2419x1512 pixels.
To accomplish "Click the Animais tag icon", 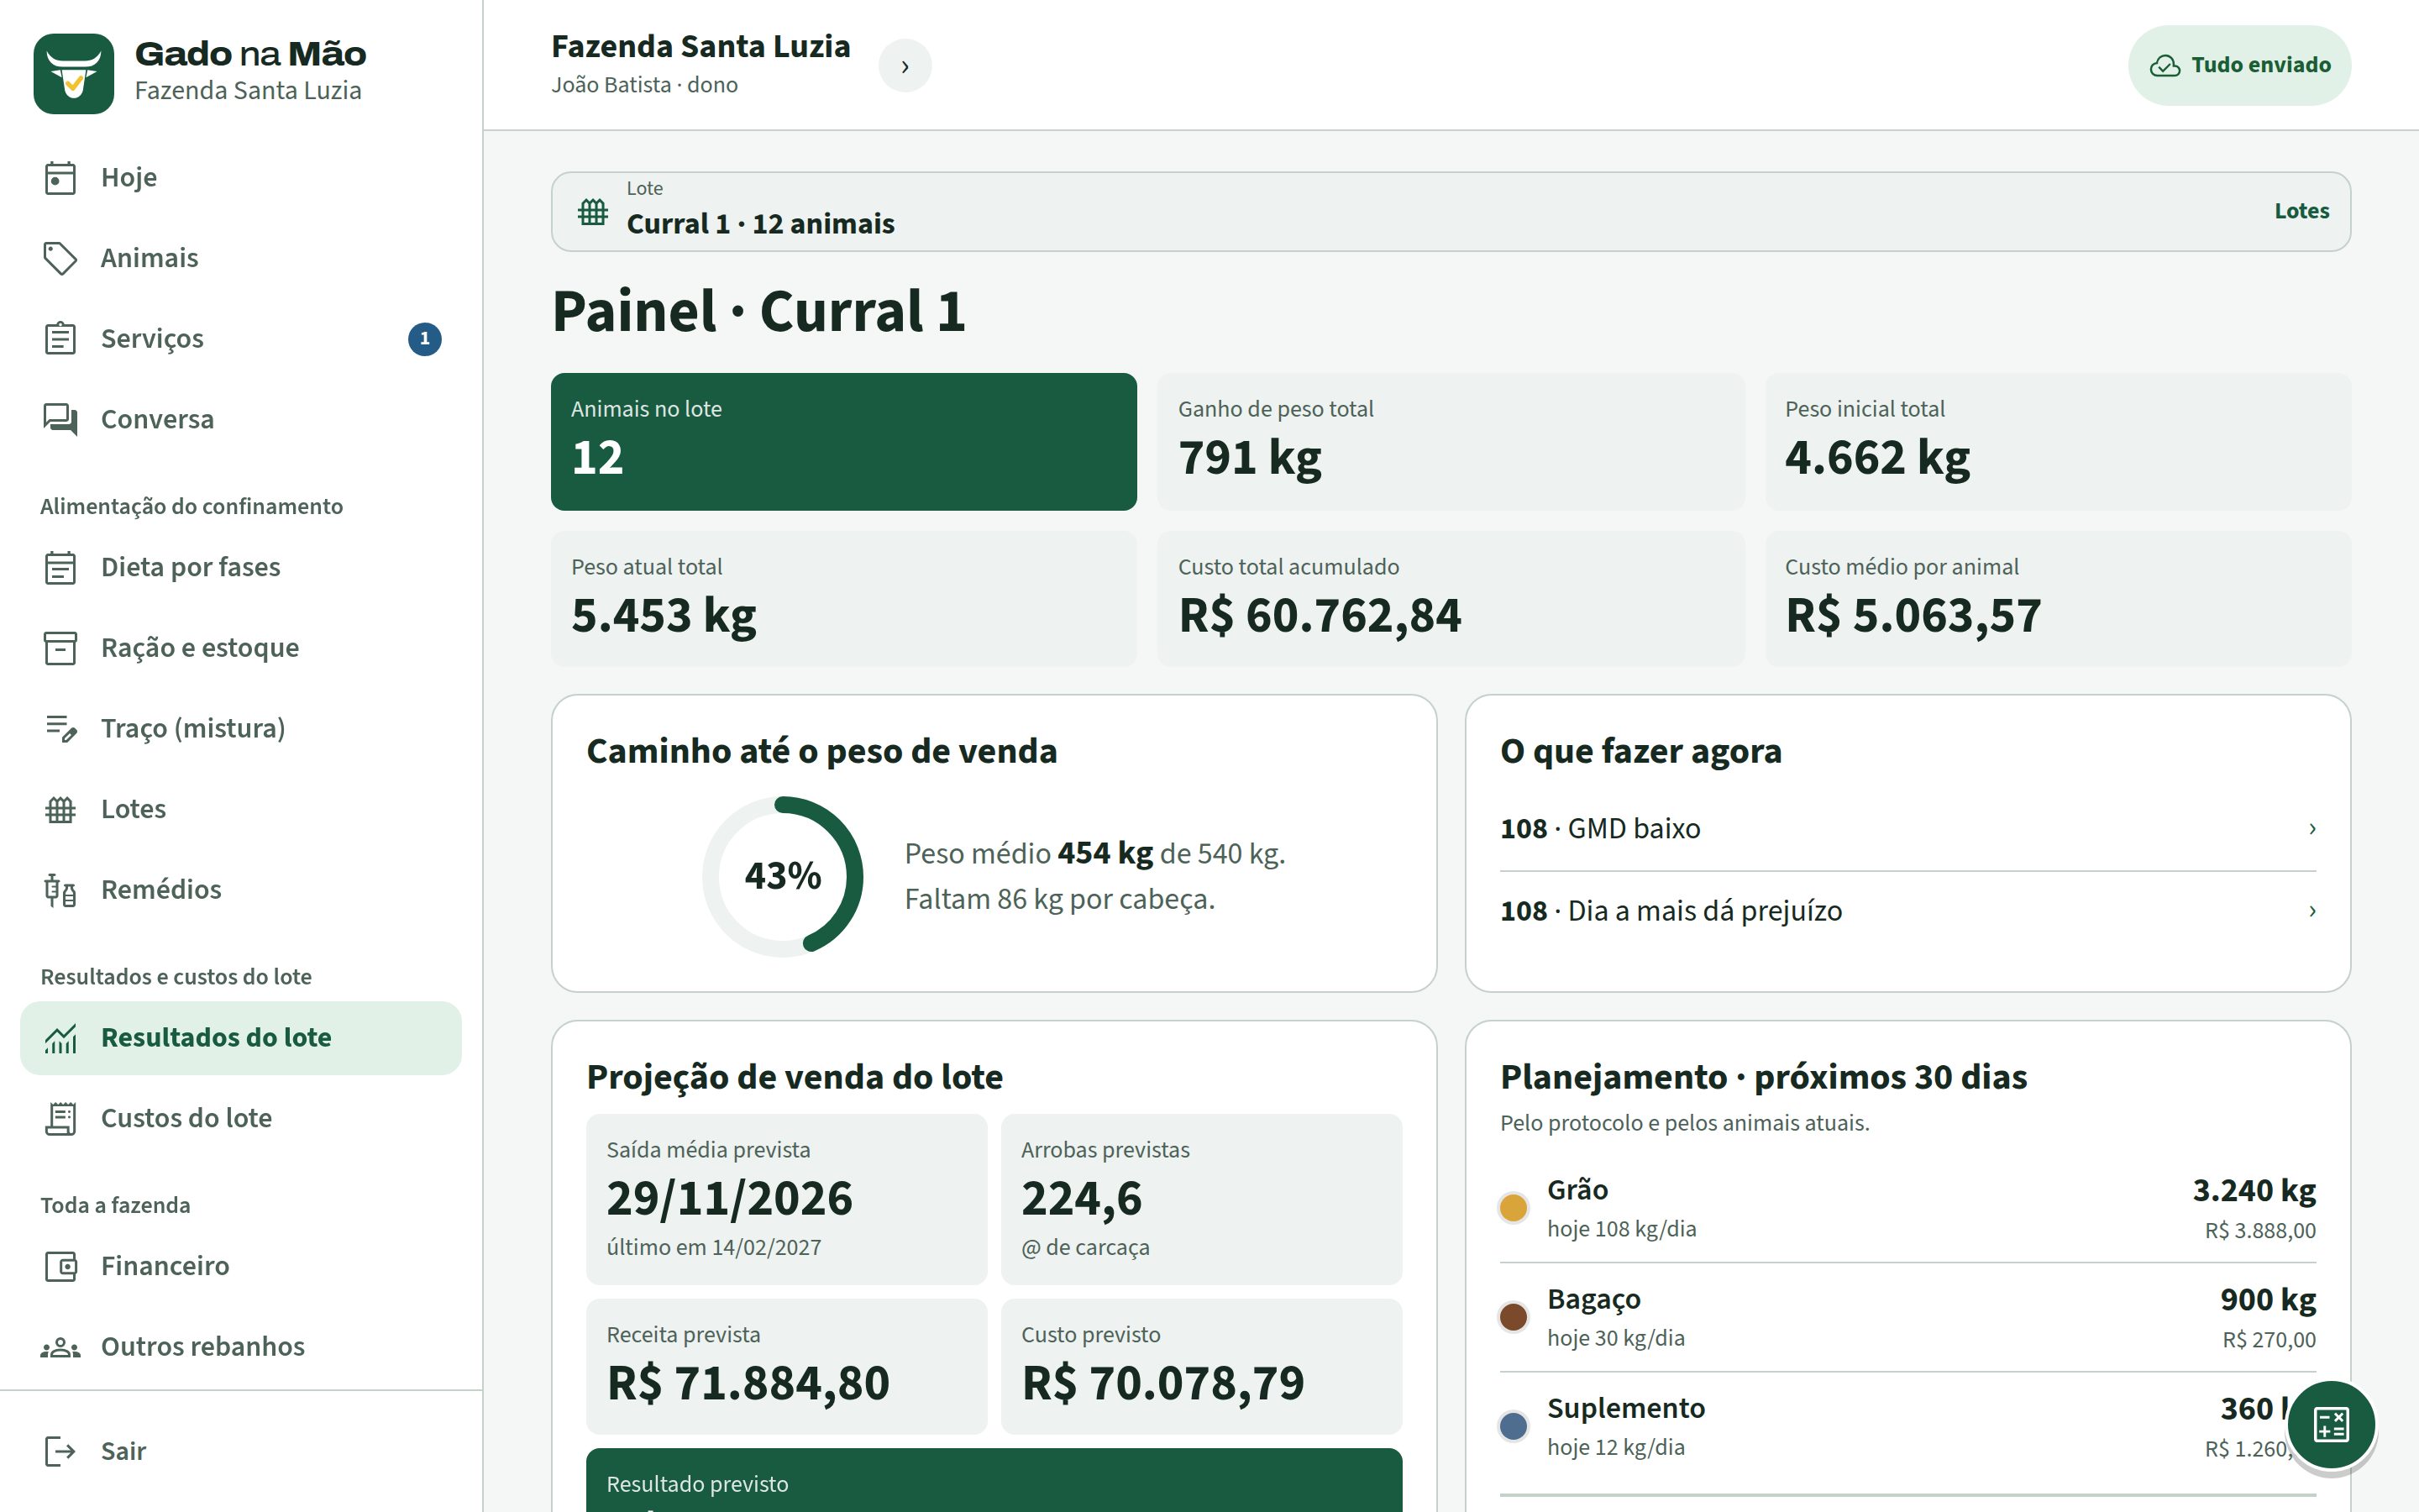I will 60,258.
